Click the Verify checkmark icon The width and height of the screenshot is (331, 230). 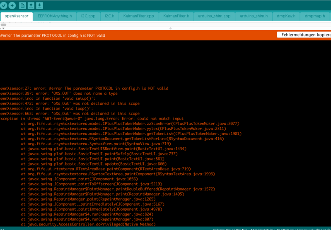point(4,5)
